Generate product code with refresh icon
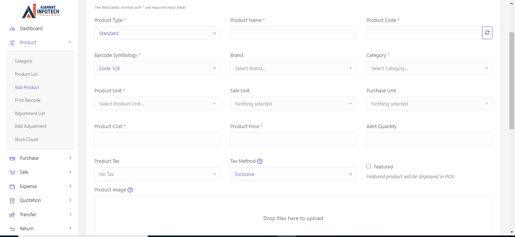The height and width of the screenshot is (237, 515). [487, 33]
